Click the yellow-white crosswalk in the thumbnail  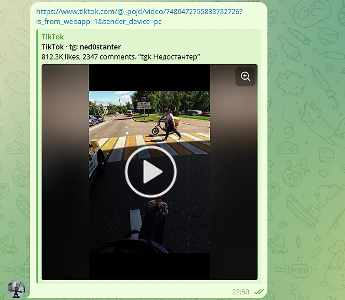[x=152, y=146]
